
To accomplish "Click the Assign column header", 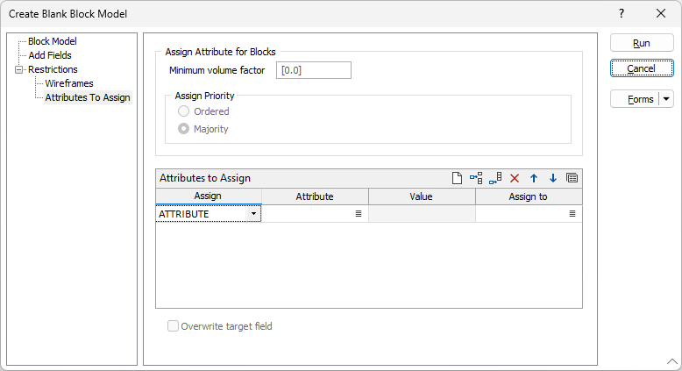I will pyautogui.click(x=208, y=196).
